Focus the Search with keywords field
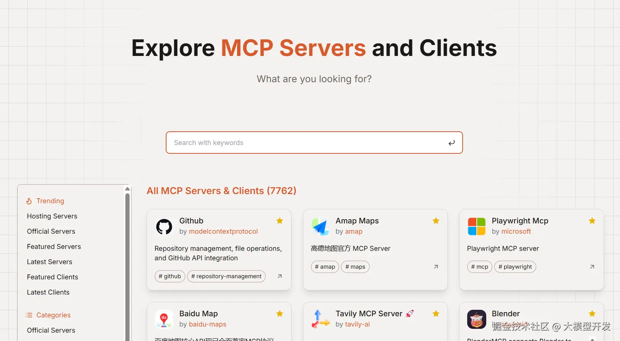 click(314, 143)
